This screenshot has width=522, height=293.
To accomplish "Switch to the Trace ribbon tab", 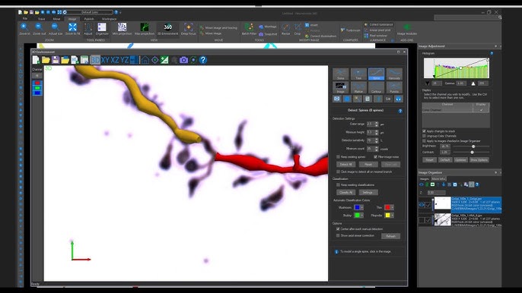I will coord(41,19).
